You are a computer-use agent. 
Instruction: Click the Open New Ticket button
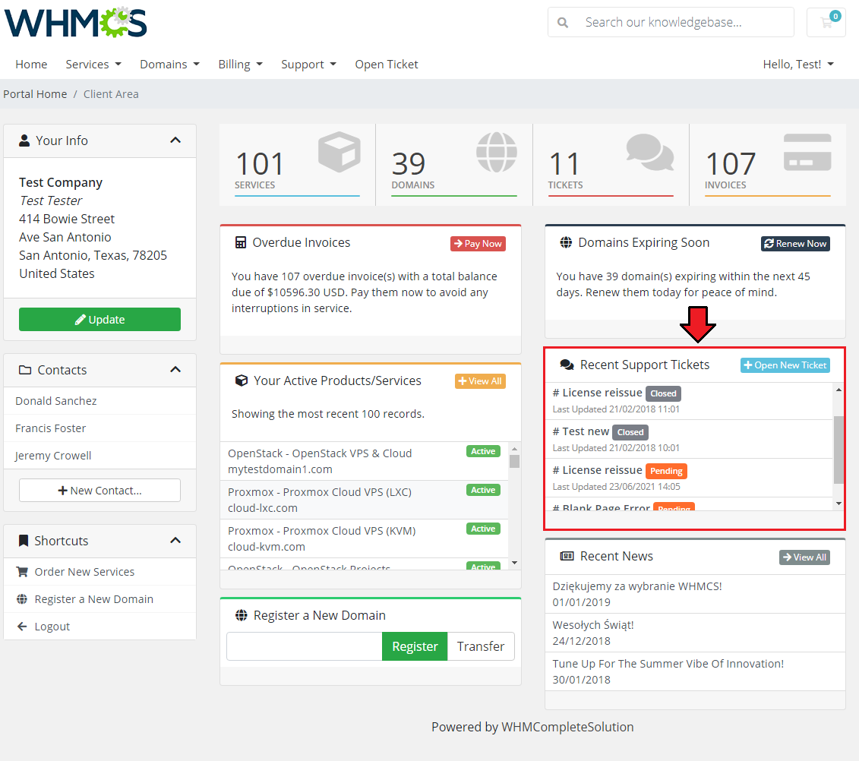click(x=785, y=365)
